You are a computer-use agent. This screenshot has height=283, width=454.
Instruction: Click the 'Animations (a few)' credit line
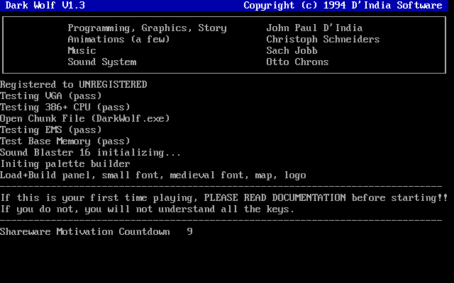click(x=118, y=40)
